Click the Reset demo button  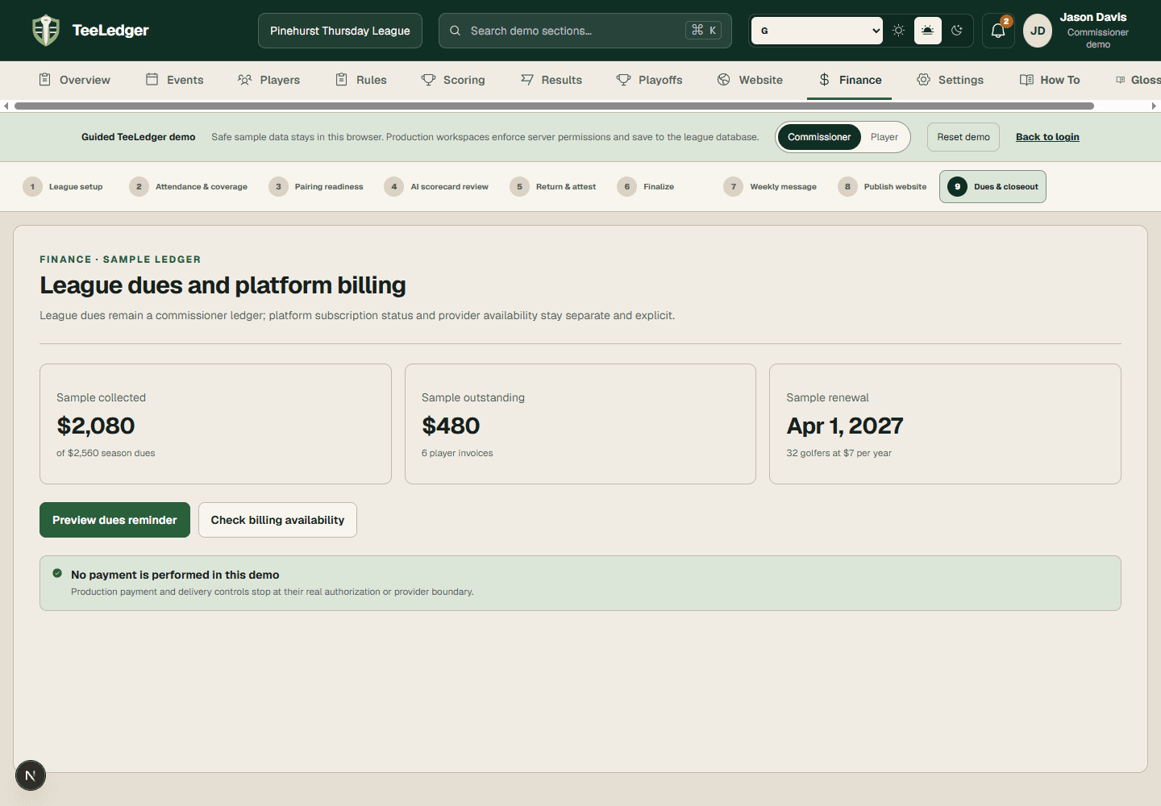(x=963, y=137)
